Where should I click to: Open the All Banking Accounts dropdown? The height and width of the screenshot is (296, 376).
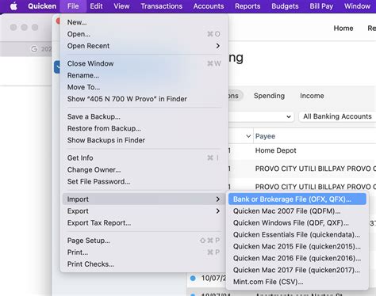coord(337,116)
